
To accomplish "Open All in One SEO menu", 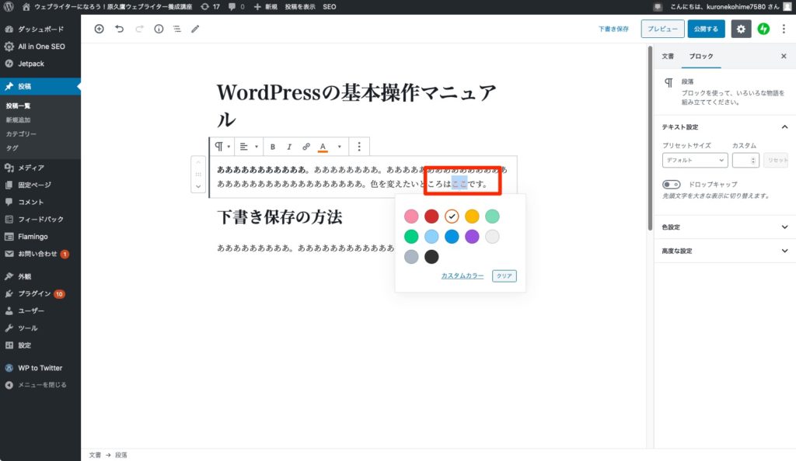I will pos(40,47).
